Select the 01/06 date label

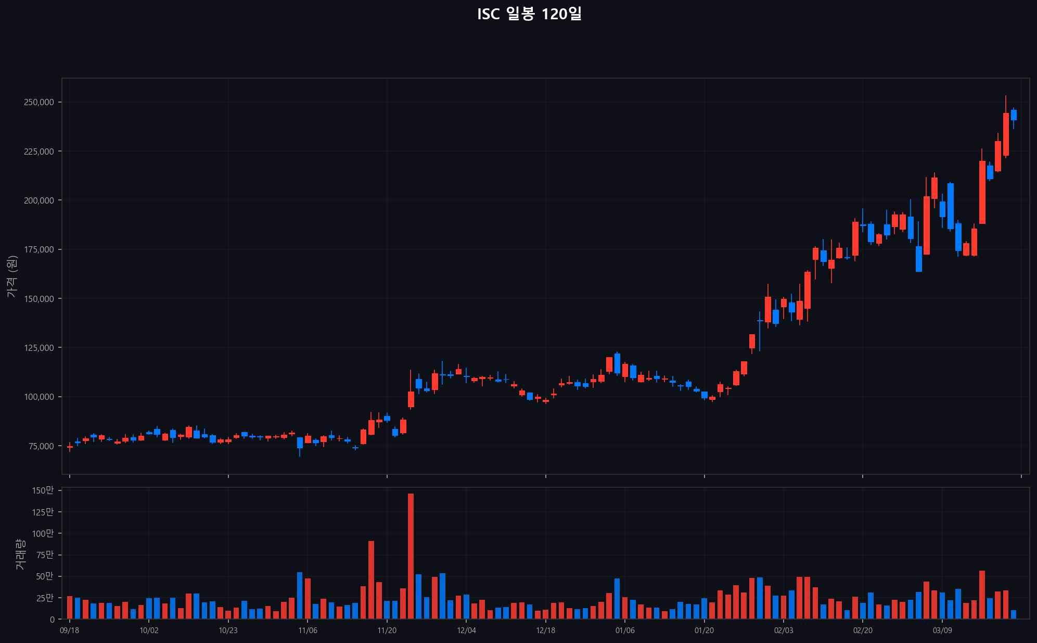pyautogui.click(x=625, y=631)
